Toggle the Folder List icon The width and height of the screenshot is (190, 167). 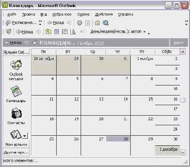(x=57, y=32)
